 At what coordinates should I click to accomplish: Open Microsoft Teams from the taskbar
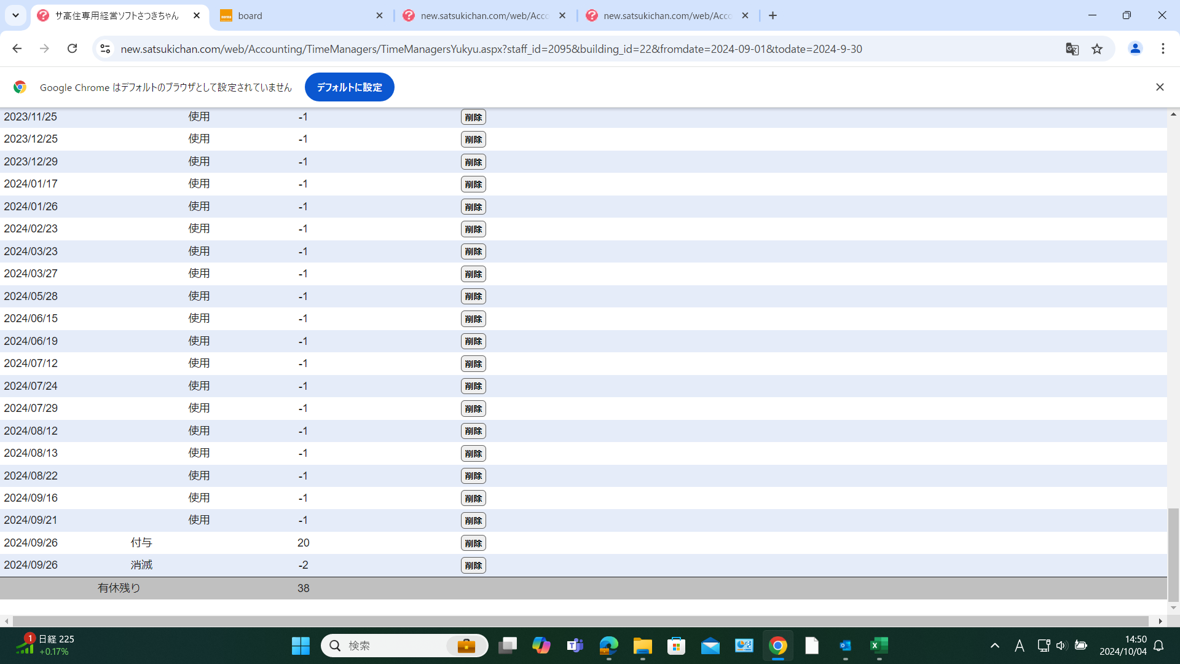pyautogui.click(x=575, y=646)
